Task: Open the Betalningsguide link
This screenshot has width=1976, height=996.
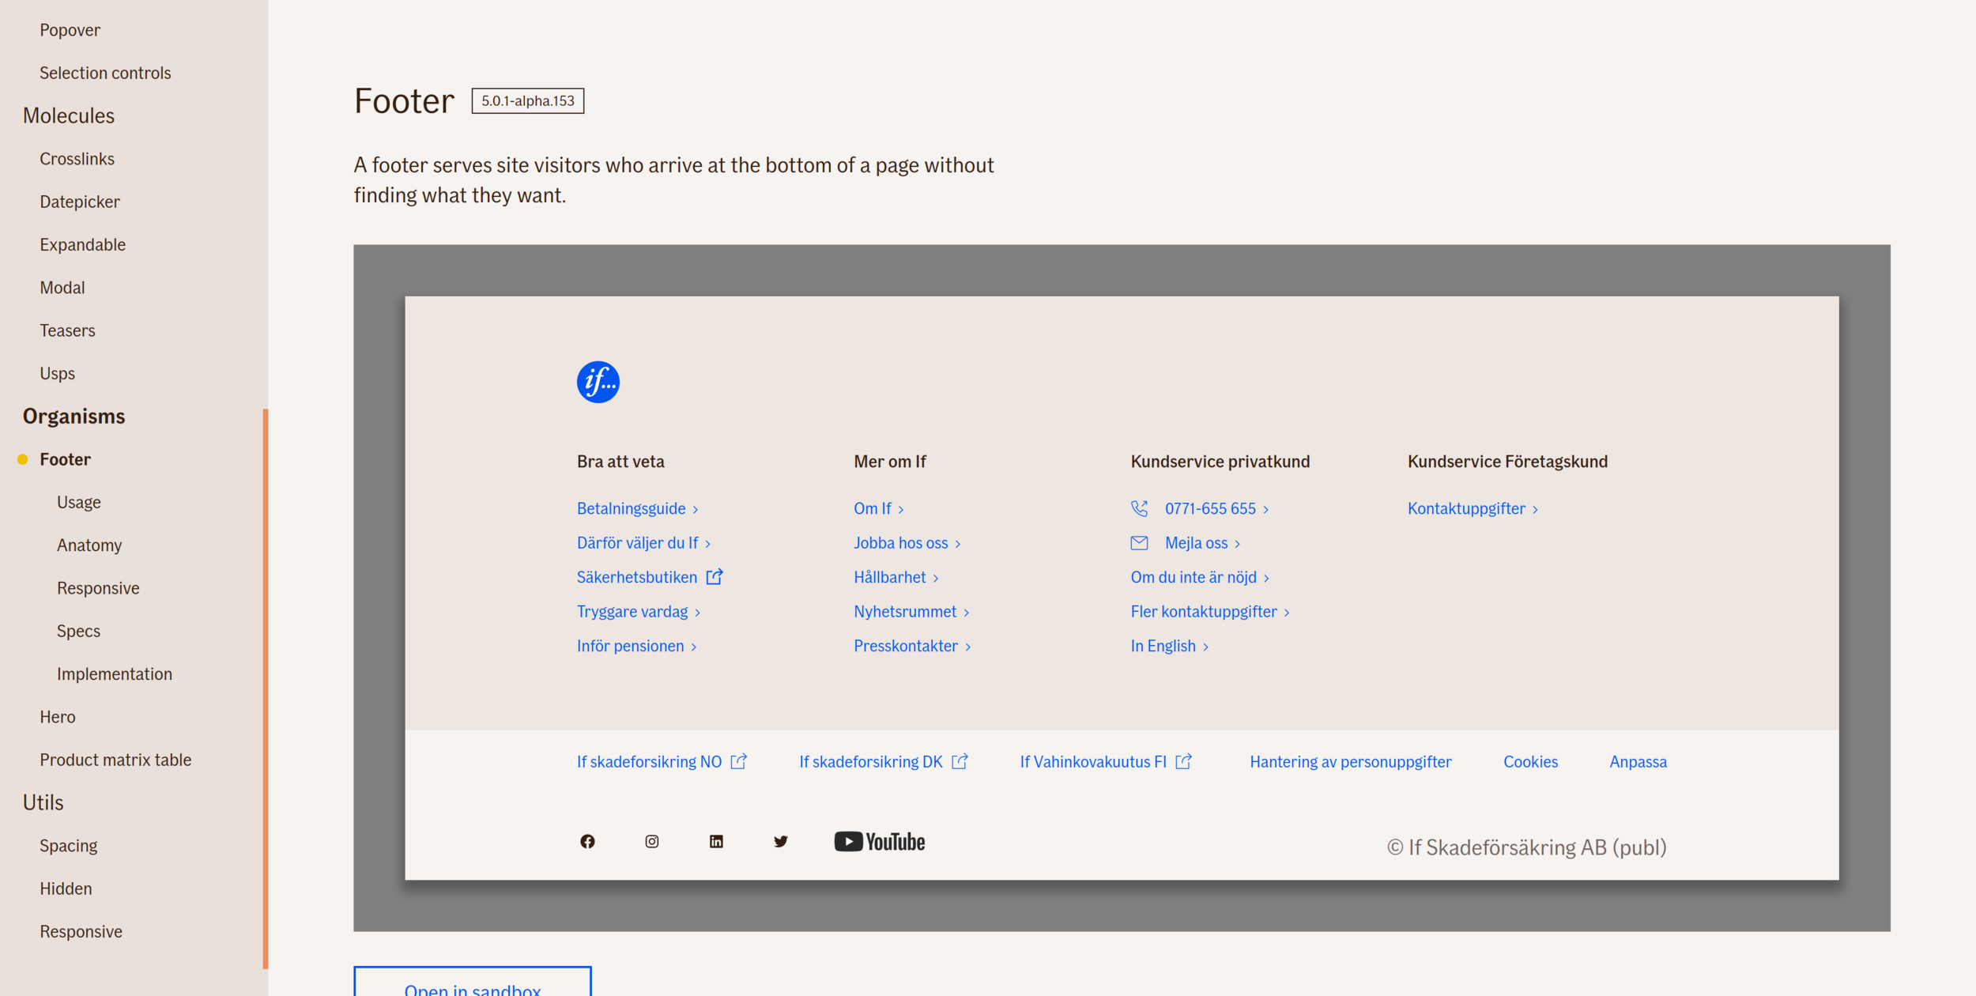Action: click(631, 508)
